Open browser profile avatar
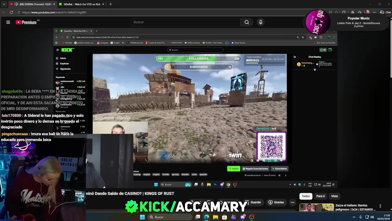The image size is (392, 221). [367, 12]
